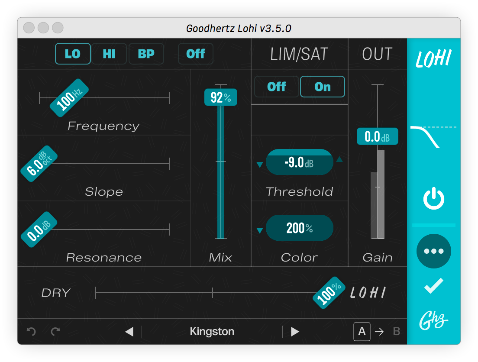The width and height of the screenshot is (478, 362).
Task: Click the -9.0 dB Threshold value
Action: (299, 162)
